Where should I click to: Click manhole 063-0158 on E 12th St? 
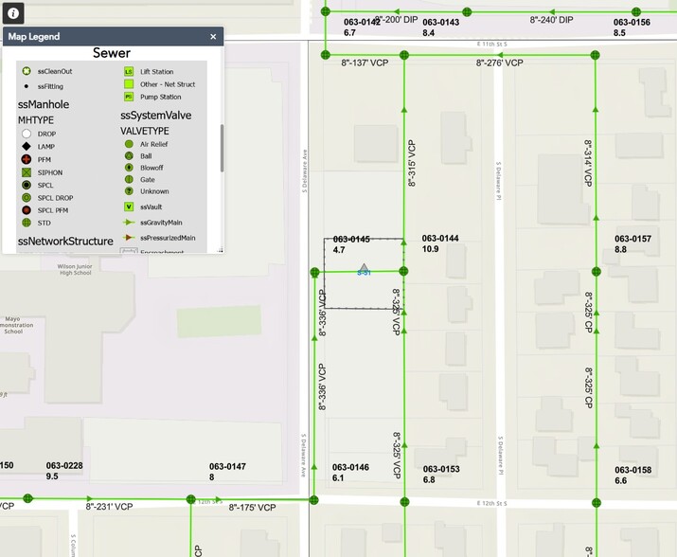pyautogui.click(x=596, y=501)
